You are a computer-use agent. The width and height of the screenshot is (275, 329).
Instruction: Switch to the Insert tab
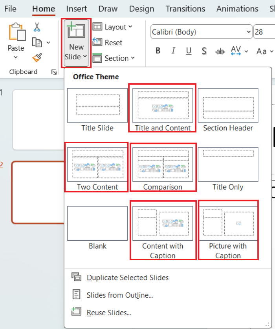point(77,9)
